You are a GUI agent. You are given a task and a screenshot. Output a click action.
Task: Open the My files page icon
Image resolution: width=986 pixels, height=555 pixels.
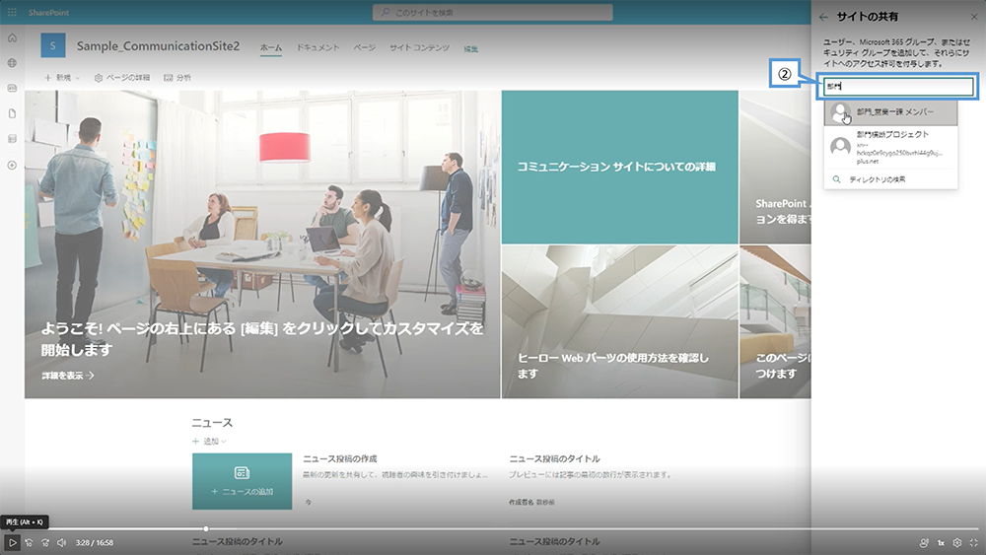click(x=12, y=113)
